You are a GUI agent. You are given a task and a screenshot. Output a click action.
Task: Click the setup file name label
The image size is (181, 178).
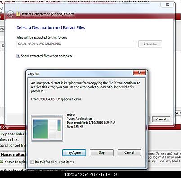71,115
